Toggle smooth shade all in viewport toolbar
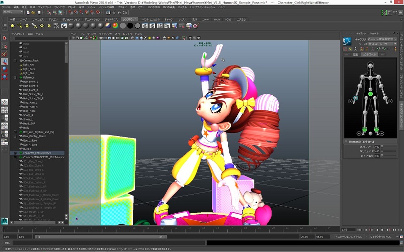 click(x=137, y=38)
